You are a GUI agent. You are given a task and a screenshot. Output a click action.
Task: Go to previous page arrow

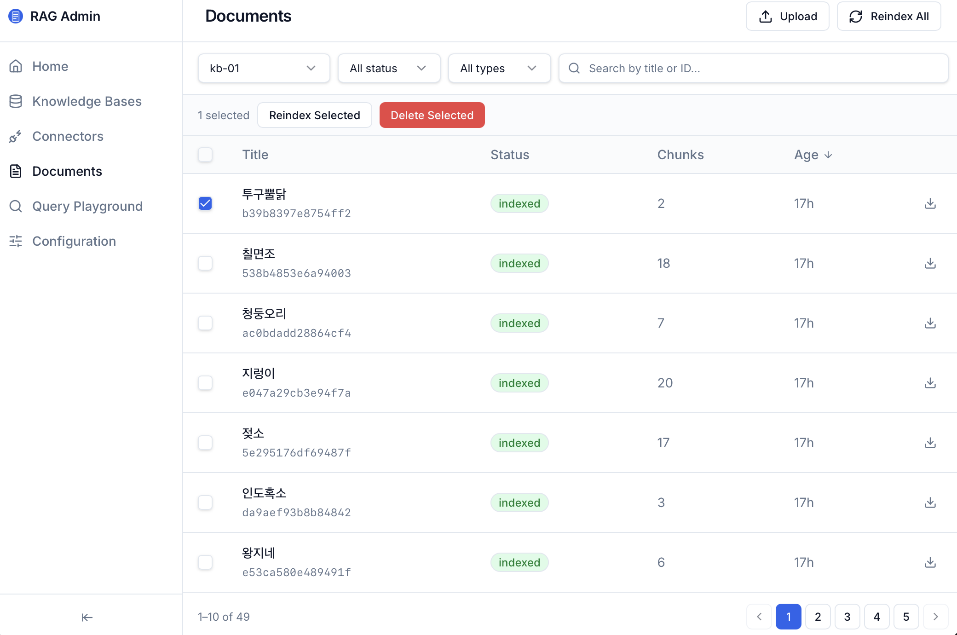(759, 617)
